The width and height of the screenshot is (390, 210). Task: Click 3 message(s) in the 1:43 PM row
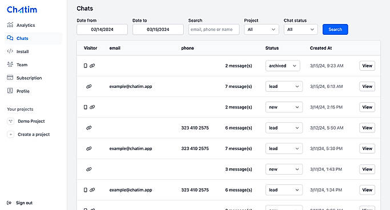coord(239,169)
